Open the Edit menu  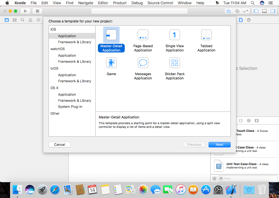coord(45,3)
